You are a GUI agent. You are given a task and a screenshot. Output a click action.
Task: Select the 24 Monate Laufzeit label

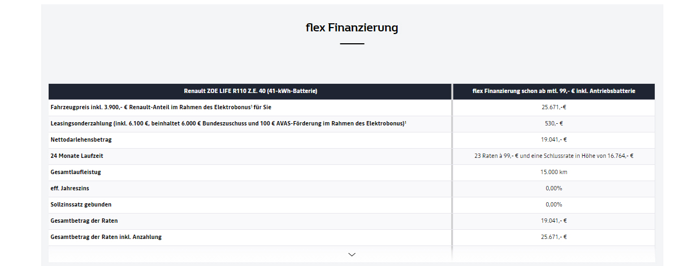77,156
